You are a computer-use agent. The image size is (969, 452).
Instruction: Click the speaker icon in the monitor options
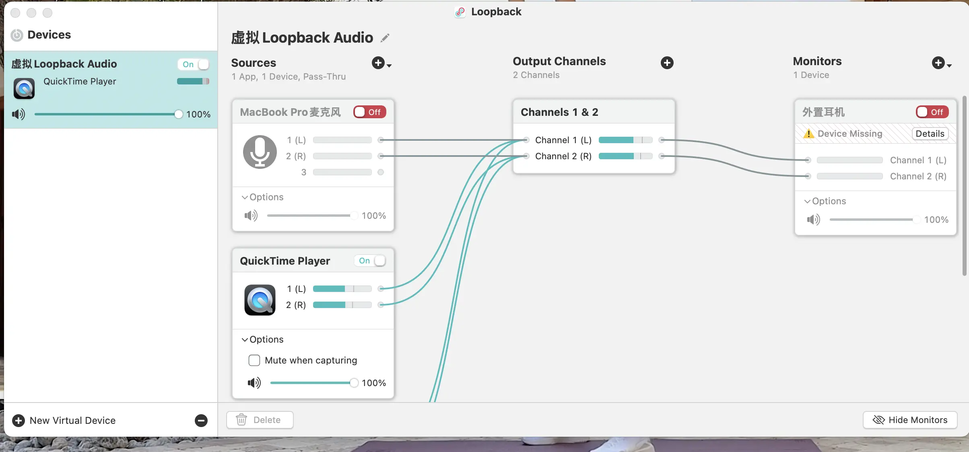pos(813,220)
